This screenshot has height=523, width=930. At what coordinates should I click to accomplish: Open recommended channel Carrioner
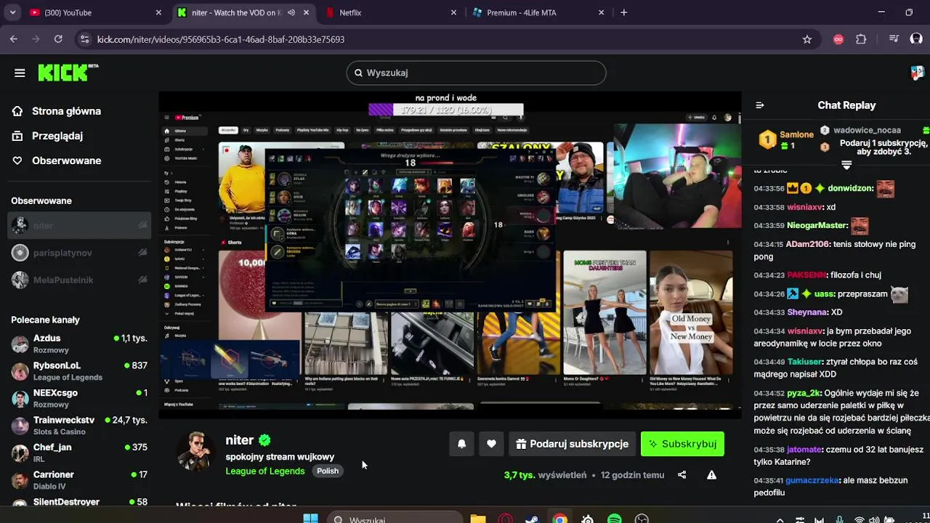(x=79, y=479)
